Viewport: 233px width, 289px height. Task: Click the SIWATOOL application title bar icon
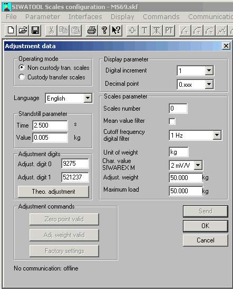tap(7, 7)
